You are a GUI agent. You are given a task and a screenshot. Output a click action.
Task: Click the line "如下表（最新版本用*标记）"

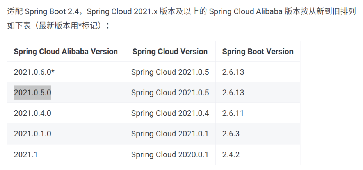click(x=58, y=25)
